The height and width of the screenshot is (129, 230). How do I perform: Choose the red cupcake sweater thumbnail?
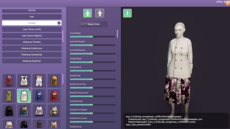point(54,96)
